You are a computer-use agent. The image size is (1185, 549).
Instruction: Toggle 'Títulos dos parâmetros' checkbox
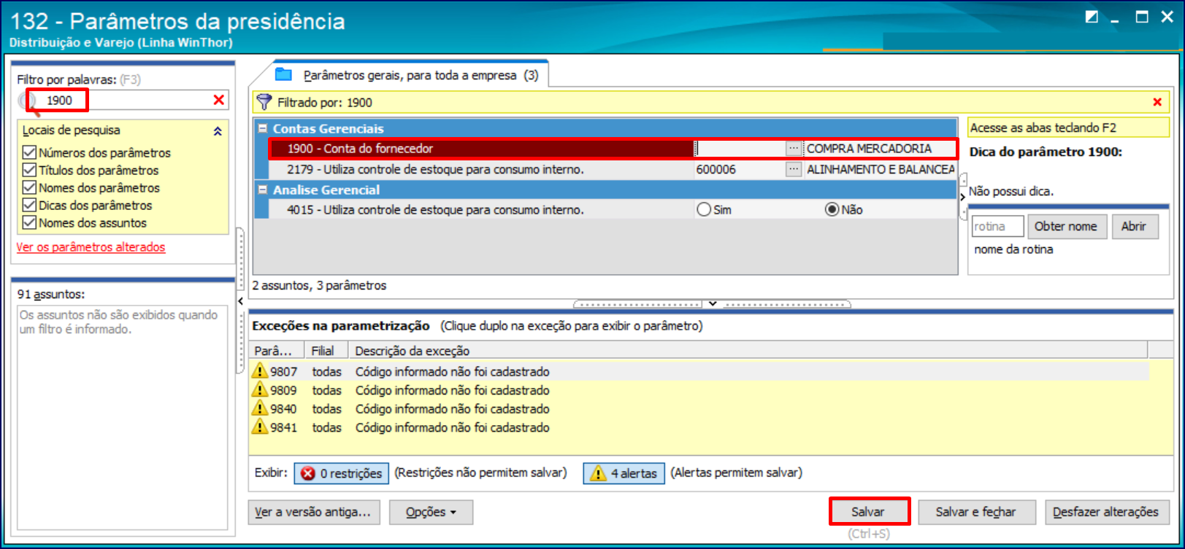point(29,170)
